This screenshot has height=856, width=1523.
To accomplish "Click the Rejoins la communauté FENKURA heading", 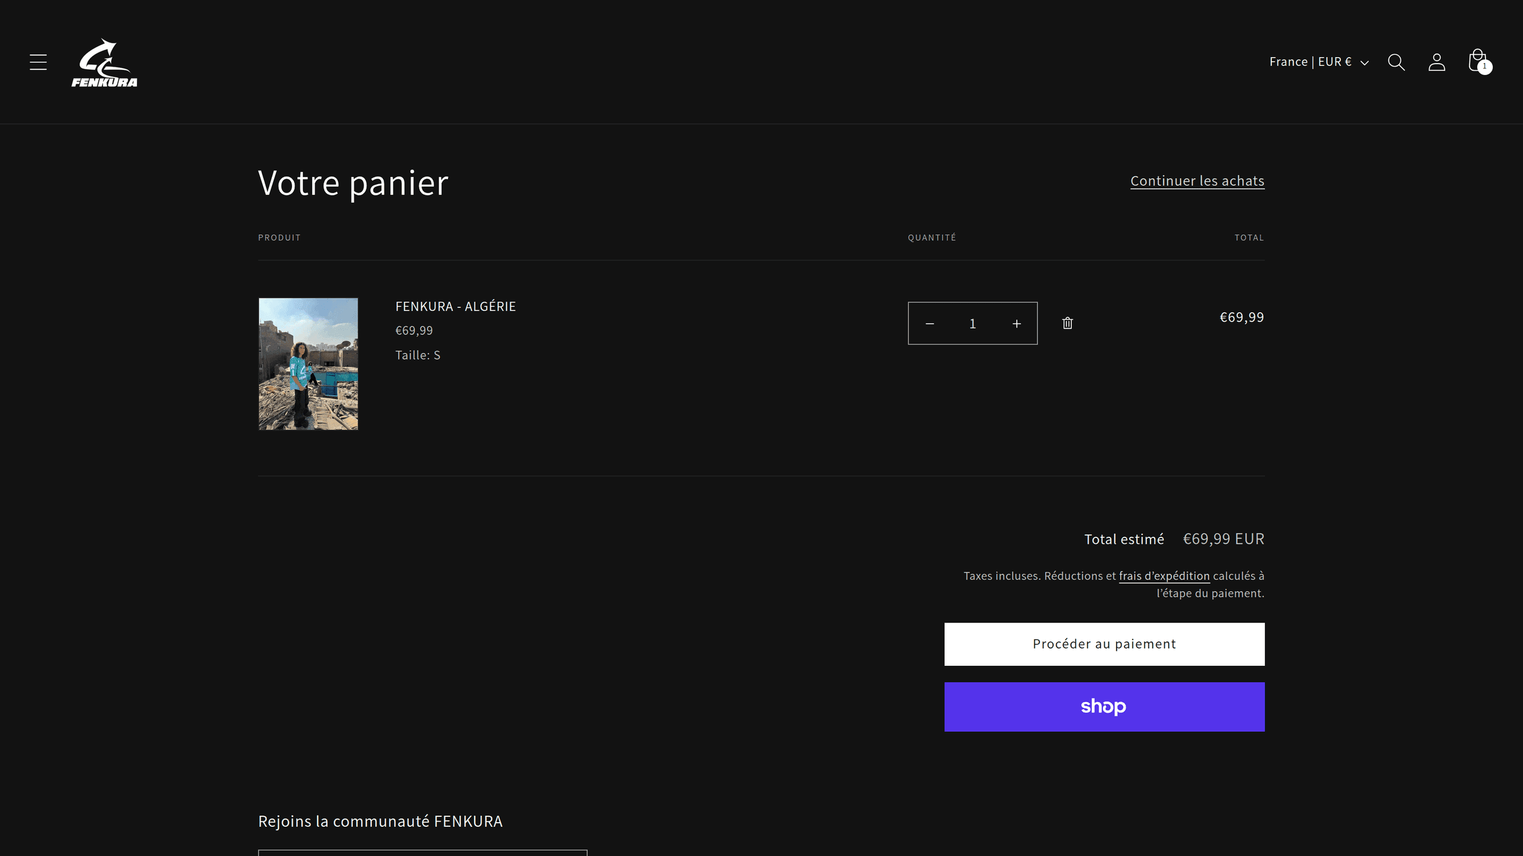I will pos(380,821).
